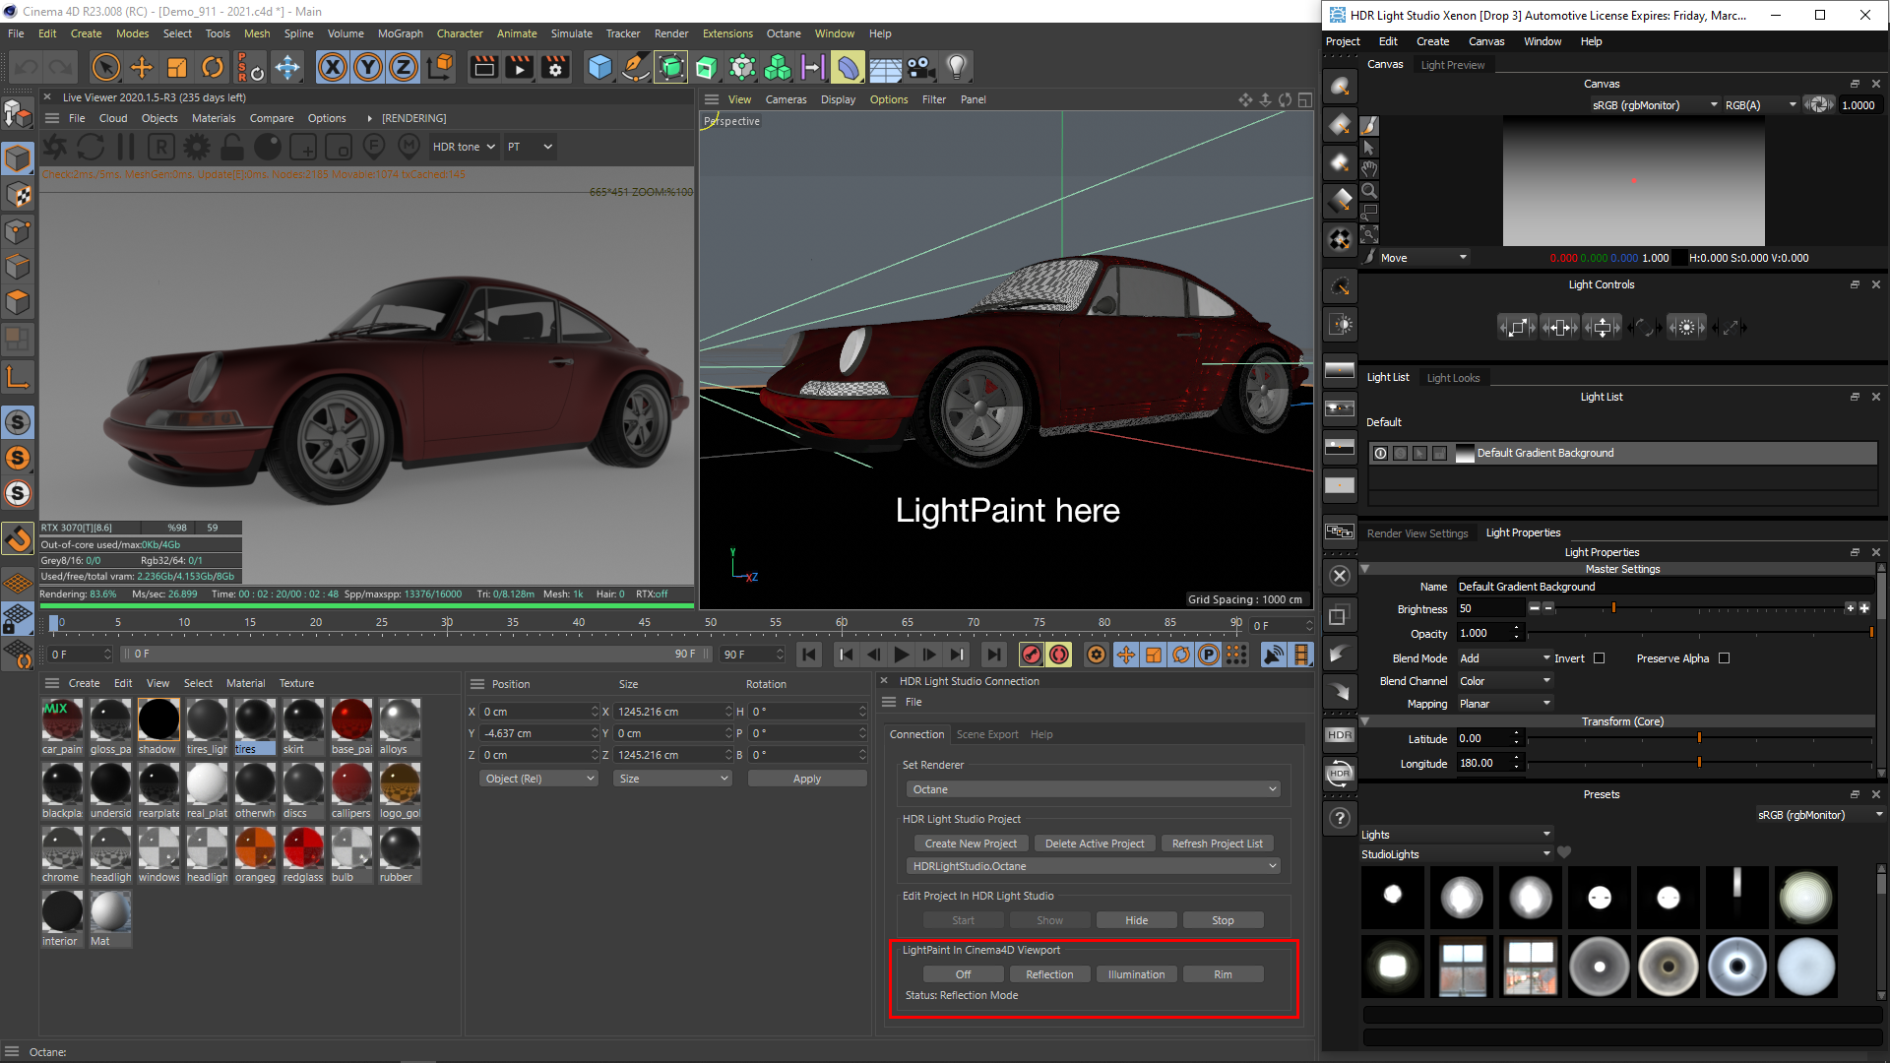Enable the Invert checkbox
Image resolution: width=1890 pixels, height=1063 pixels.
[x=1600, y=658]
